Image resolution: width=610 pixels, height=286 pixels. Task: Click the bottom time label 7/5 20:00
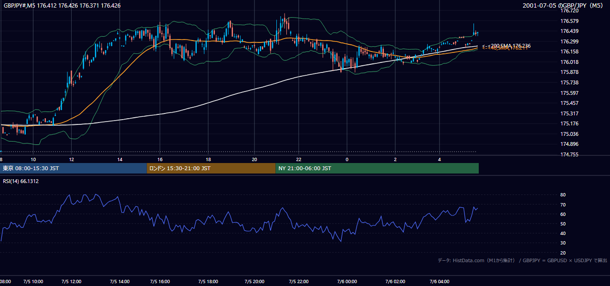pos(254,282)
